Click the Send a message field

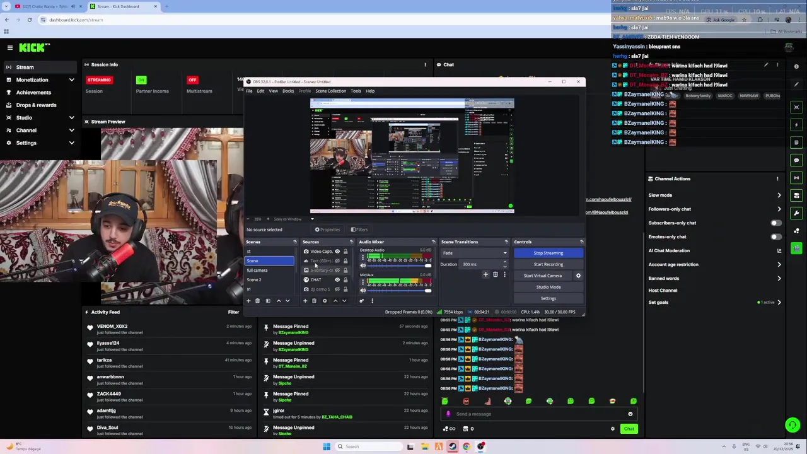click(x=539, y=414)
